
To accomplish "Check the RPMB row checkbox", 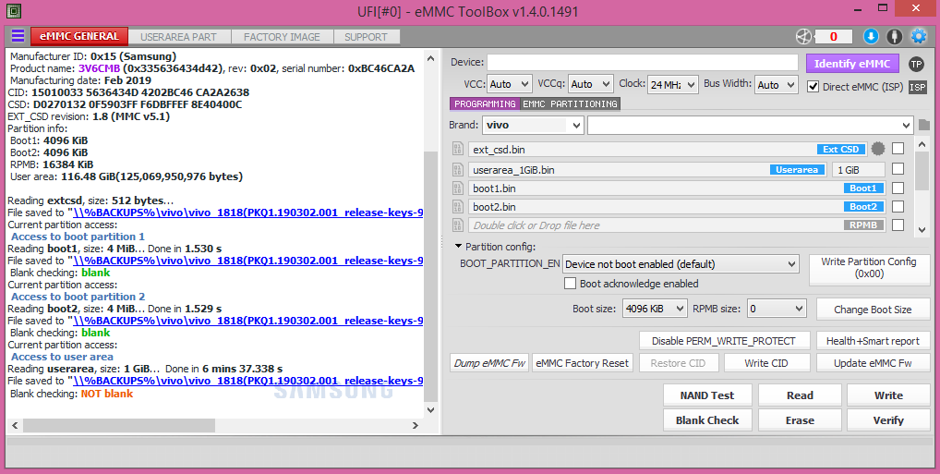I will tap(898, 225).
